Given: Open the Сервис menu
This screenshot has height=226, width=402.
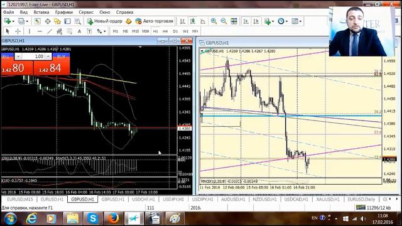Looking at the screenshot, I should coord(86,12).
